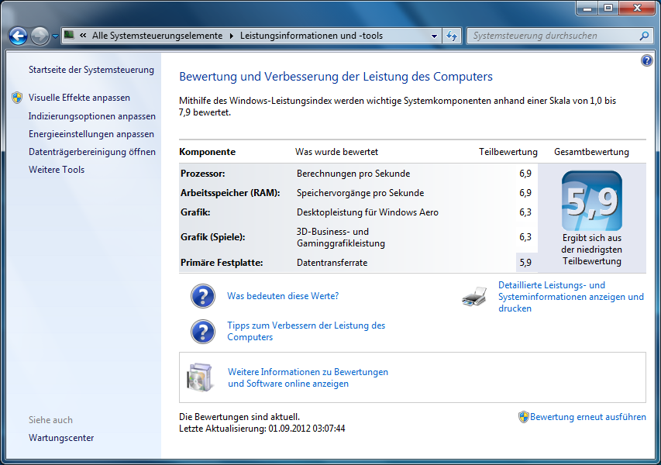The image size is (661, 465).
Task: Click the 5,9 Teilbewertung for Primäre Festplatte
Action: (x=525, y=263)
